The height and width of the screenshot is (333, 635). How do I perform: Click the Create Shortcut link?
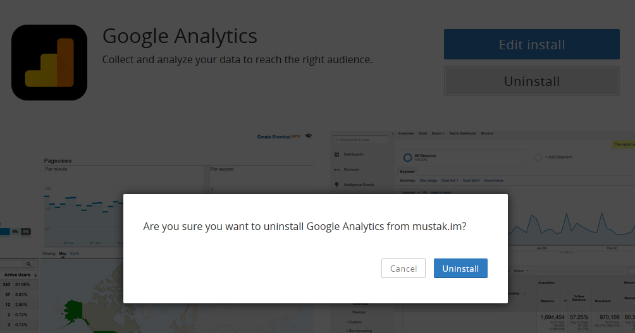click(x=274, y=136)
